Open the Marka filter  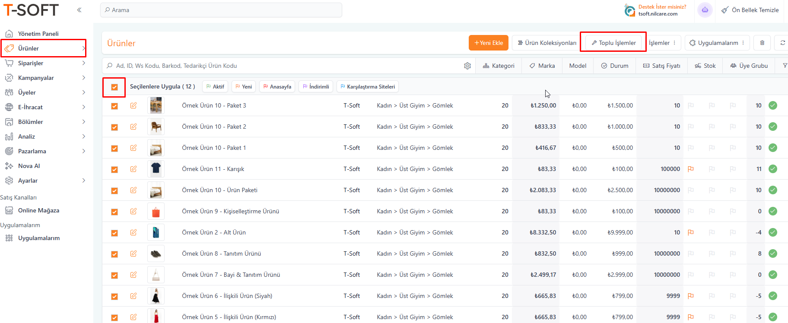click(542, 66)
